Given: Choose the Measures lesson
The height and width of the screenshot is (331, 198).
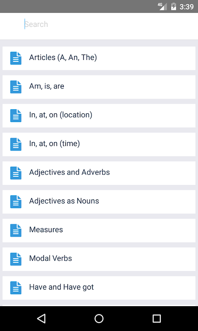Looking at the screenshot, I should click(x=99, y=230).
